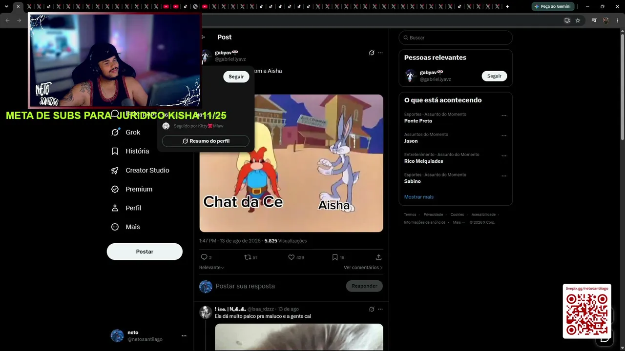
Task: Click the Grok icon on gabyav's post
Action: (372, 53)
